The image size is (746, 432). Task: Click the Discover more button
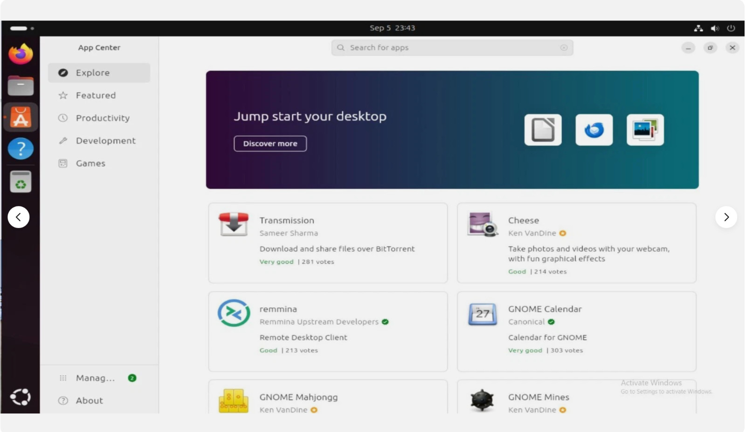coord(270,144)
